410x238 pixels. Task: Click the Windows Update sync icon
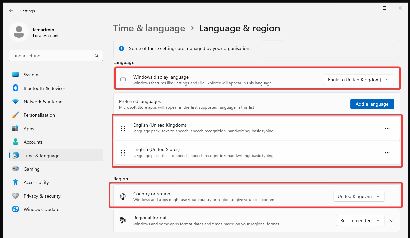(16, 209)
